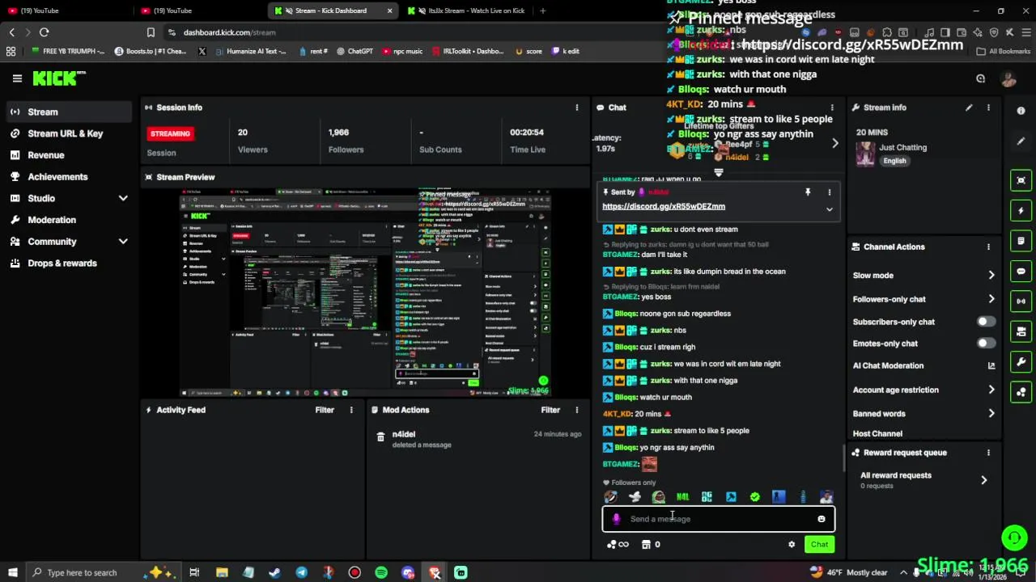Open Stream URL & Key page

68,133
